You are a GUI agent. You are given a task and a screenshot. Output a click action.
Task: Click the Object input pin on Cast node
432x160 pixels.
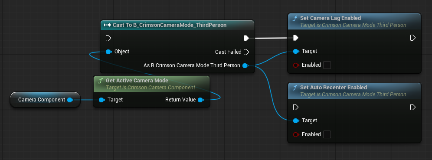(108, 52)
